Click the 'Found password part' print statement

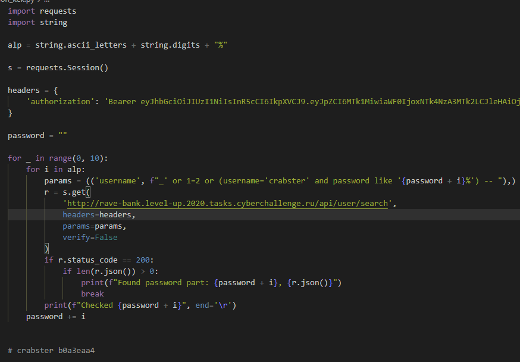pyautogui.click(x=211, y=283)
